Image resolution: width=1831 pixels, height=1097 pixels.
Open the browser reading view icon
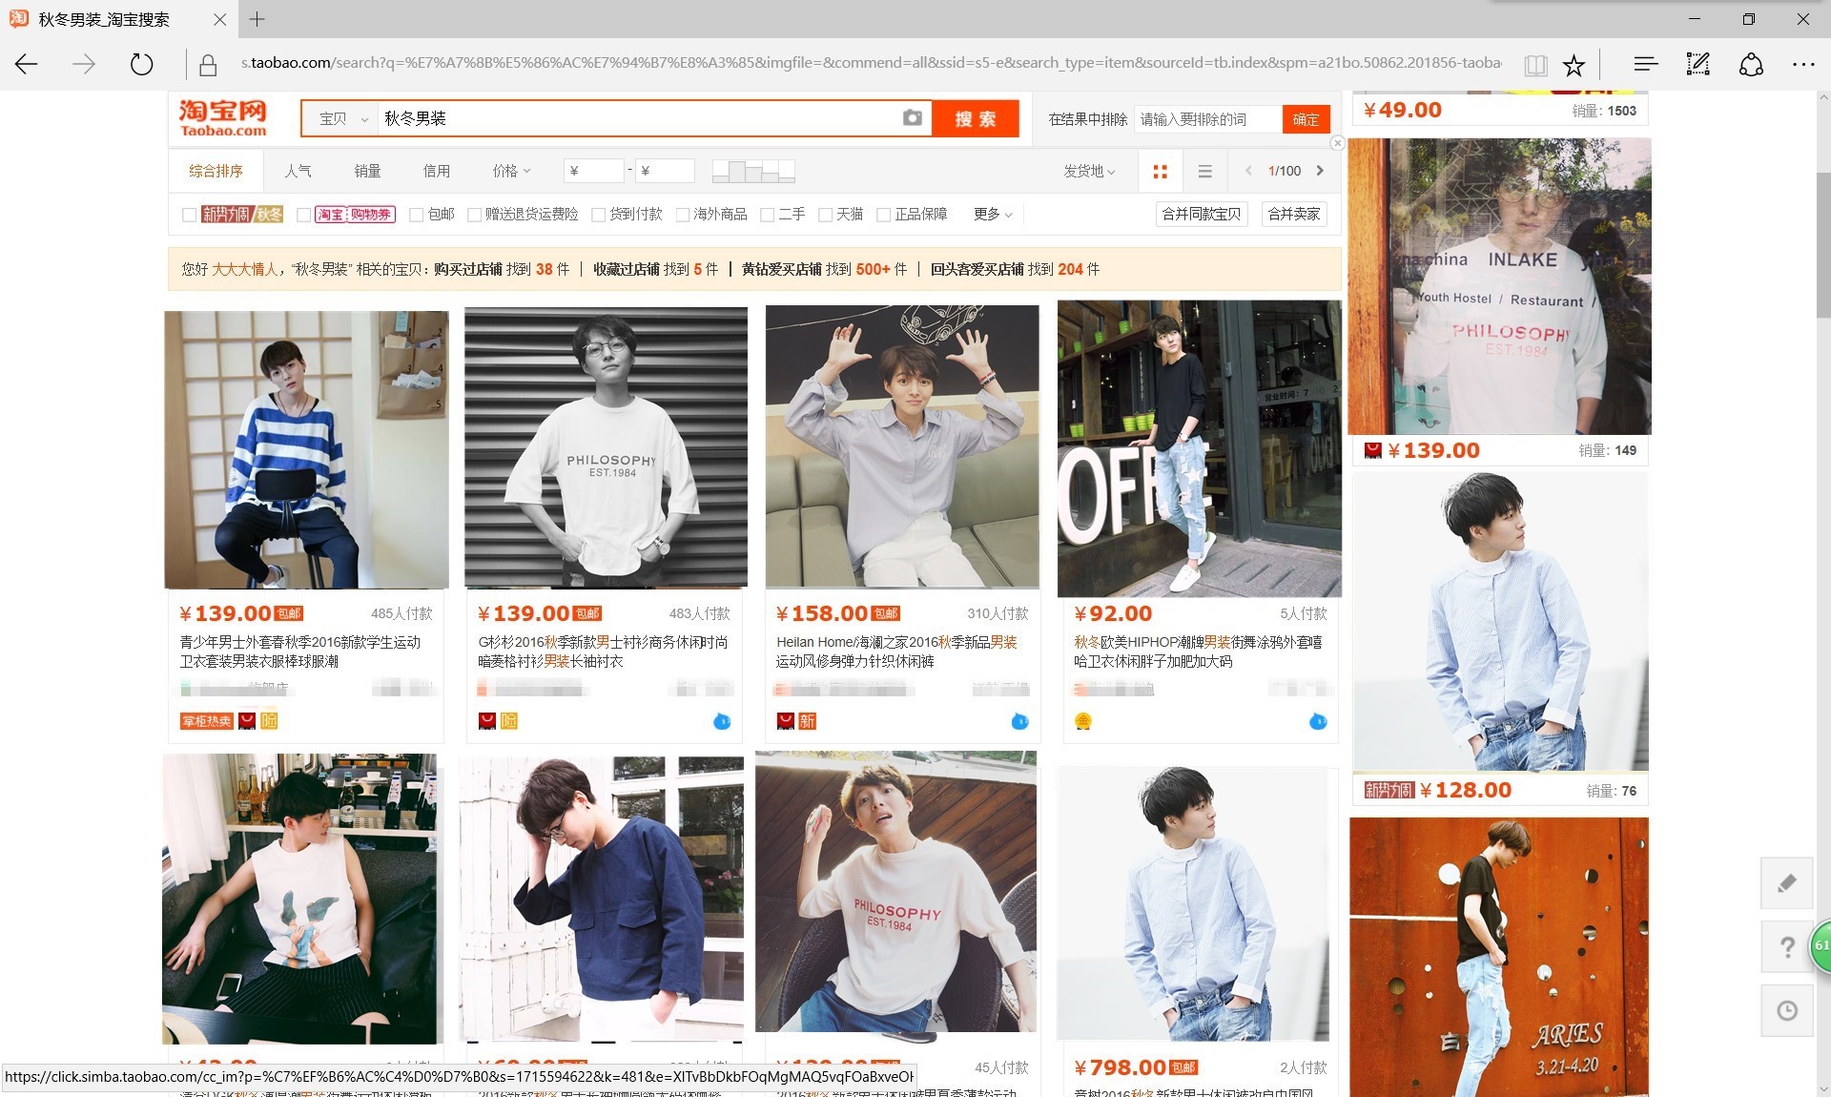click(x=1534, y=65)
